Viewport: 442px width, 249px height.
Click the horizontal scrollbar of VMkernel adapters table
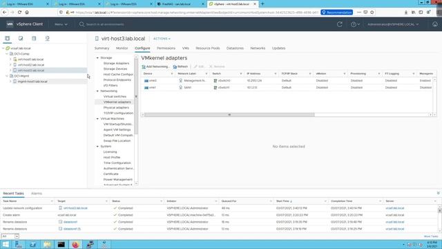(x=229, y=115)
